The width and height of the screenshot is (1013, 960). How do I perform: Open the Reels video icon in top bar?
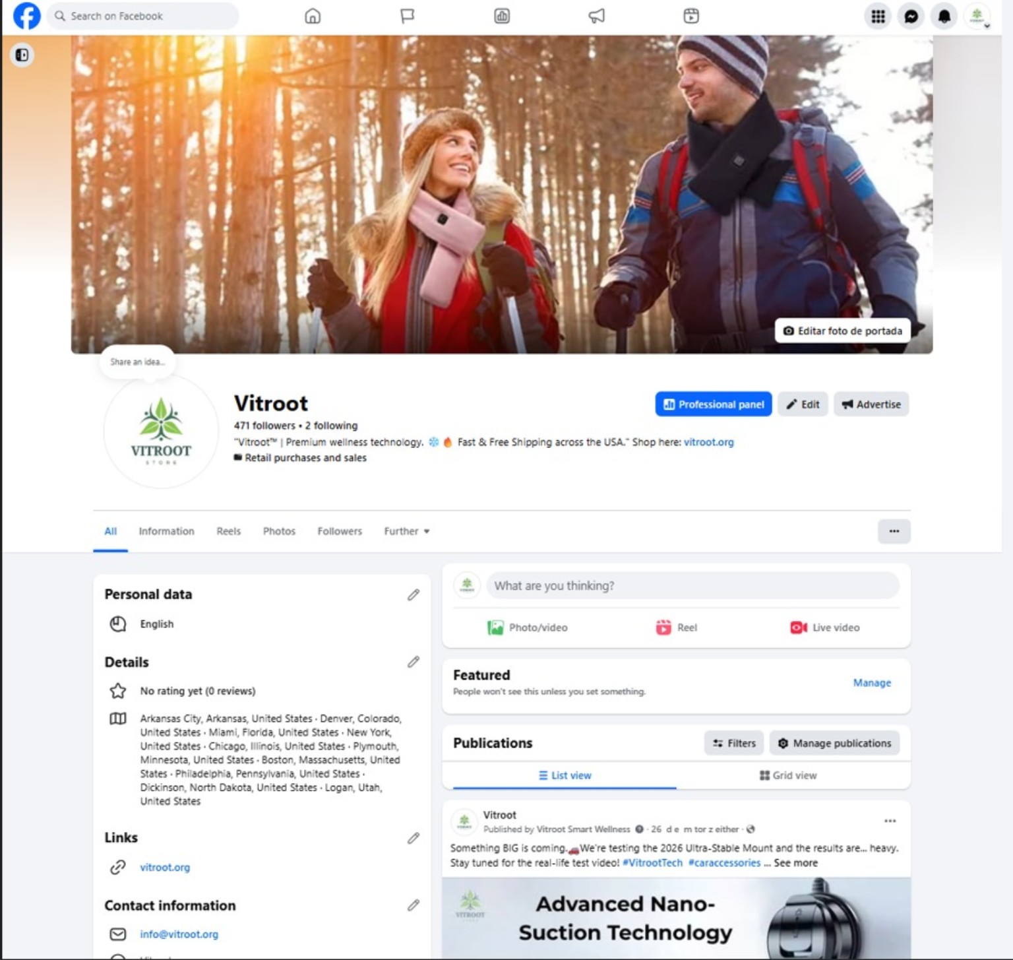[x=691, y=16]
